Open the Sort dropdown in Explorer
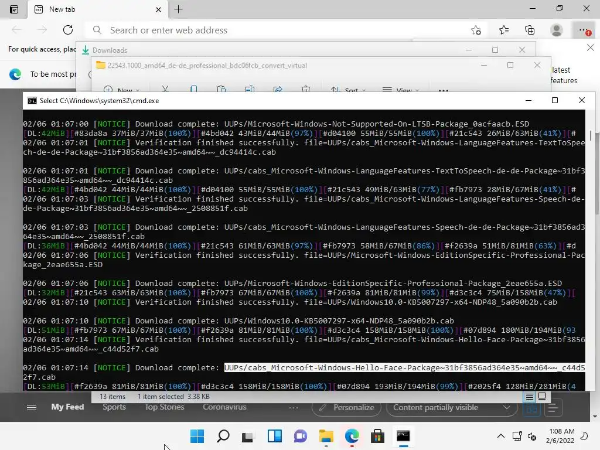 pyautogui.click(x=349, y=90)
